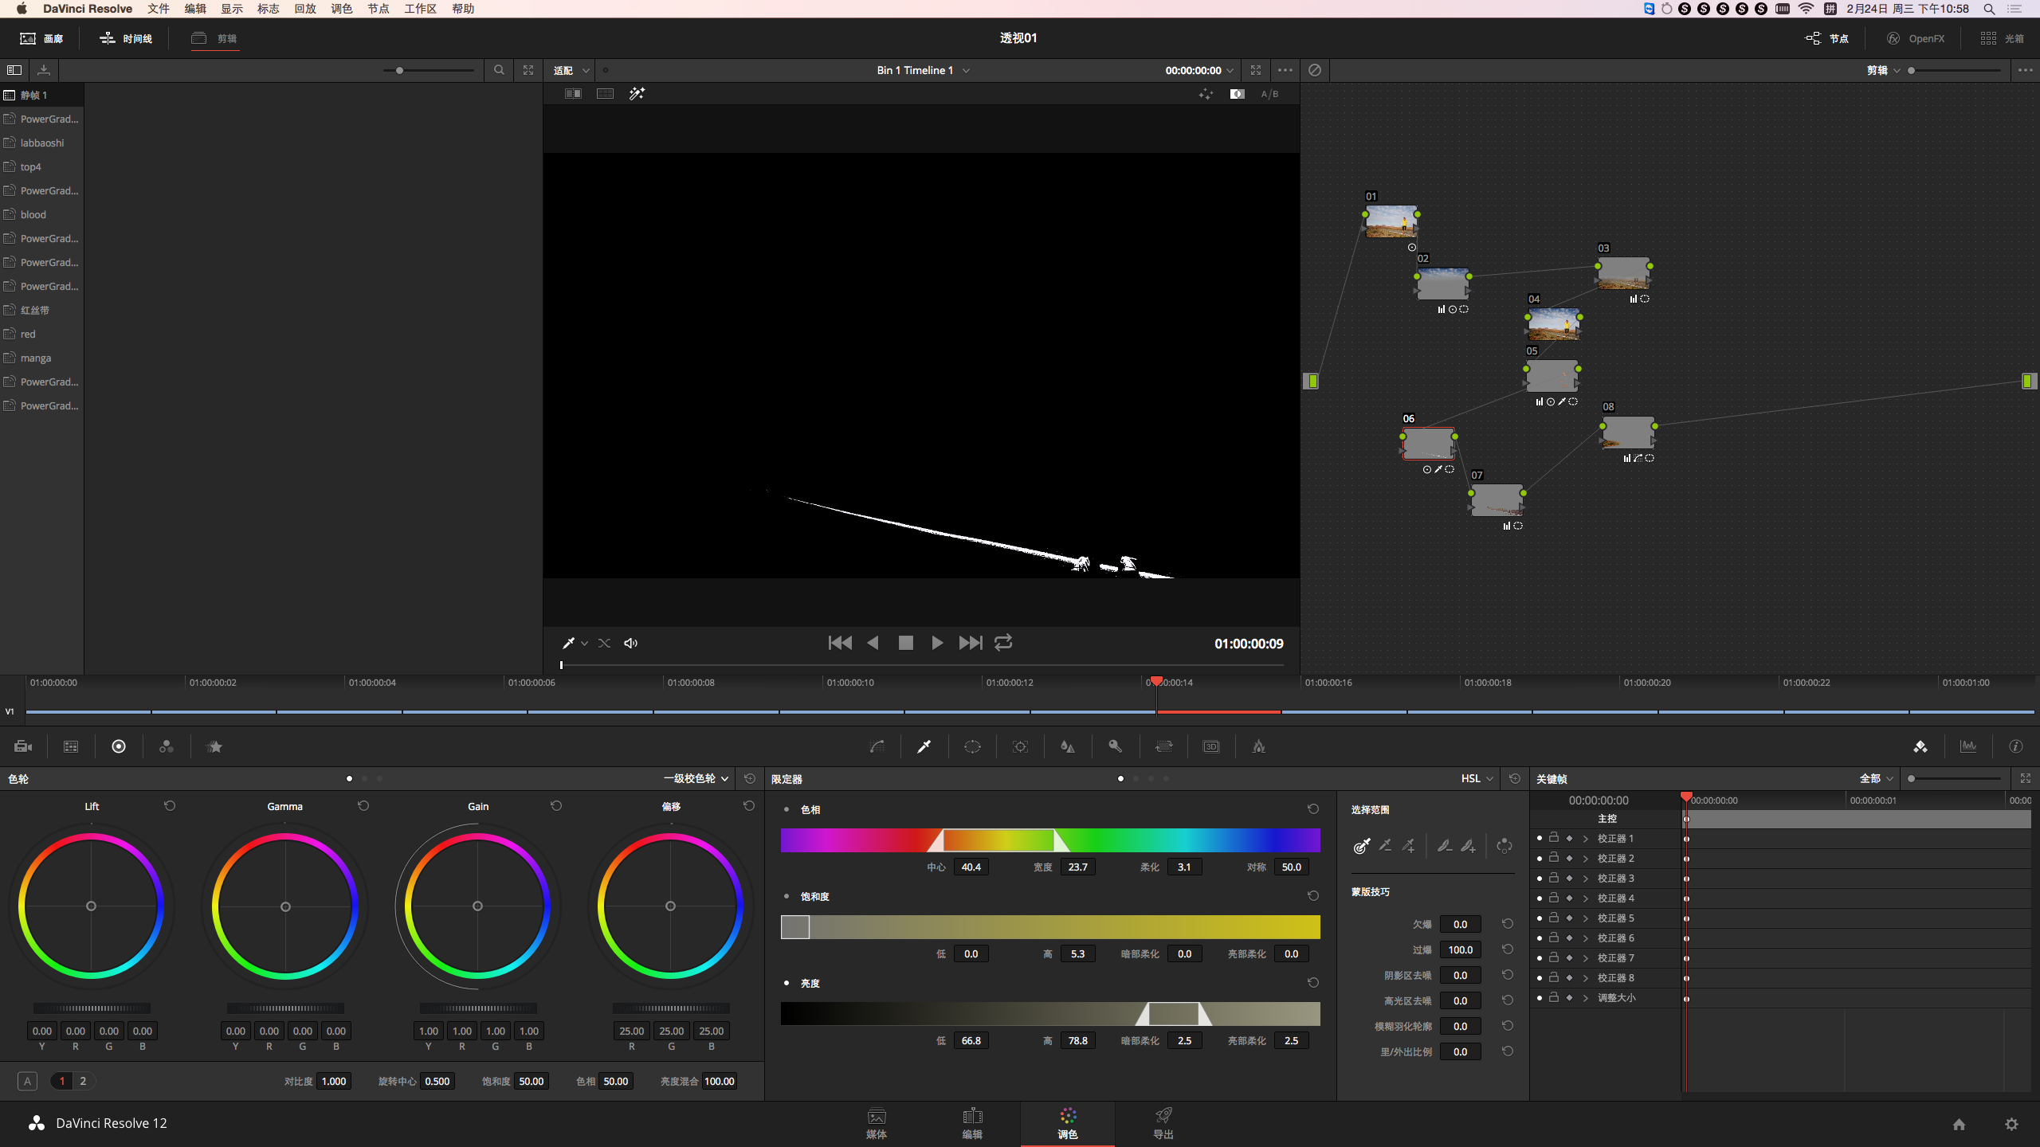This screenshot has width=2040, height=1147.
Task: Show the Keyframes panel icon
Action: pos(1920,746)
